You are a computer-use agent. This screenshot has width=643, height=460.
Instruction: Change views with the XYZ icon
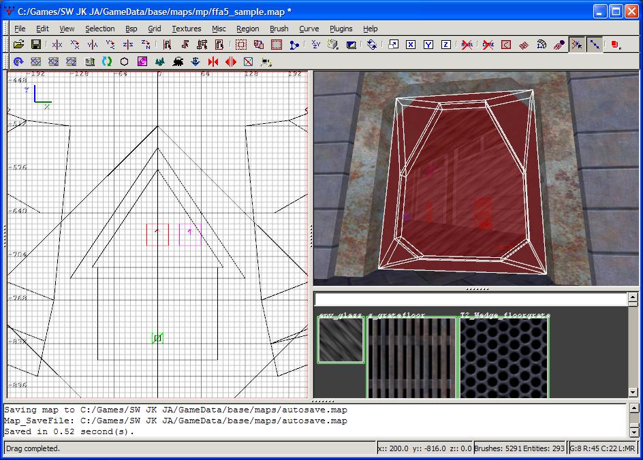pos(315,44)
